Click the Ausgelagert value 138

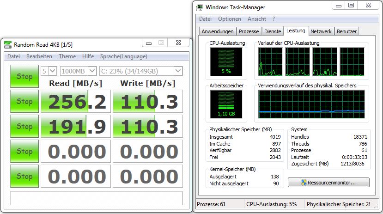[x=275, y=177]
